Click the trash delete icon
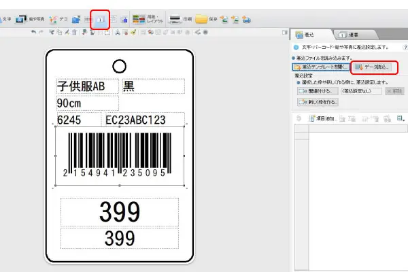The height and width of the screenshot is (272, 408). click(74, 32)
